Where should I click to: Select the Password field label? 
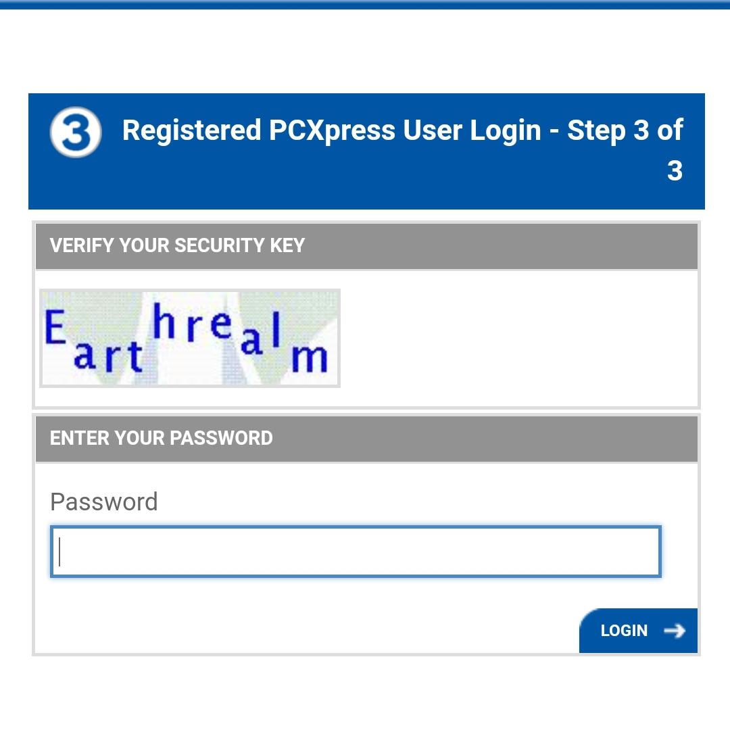point(103,502)
